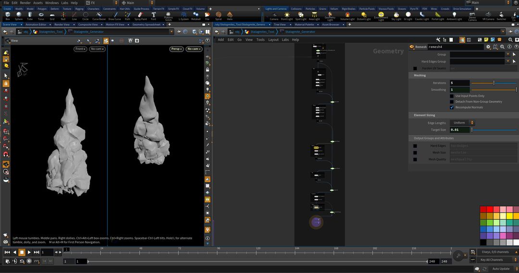Collapse the Meshing section

(x=420, y=75)
